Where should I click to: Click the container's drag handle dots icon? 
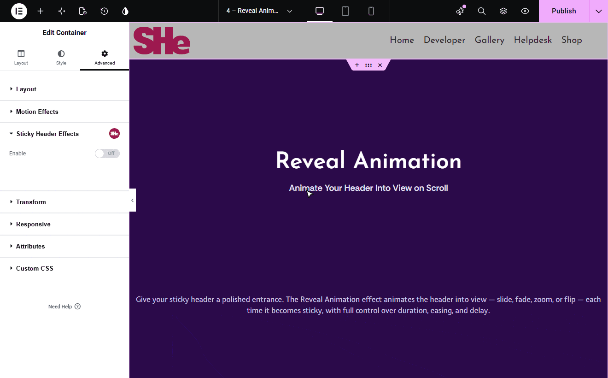pos(368,65)
